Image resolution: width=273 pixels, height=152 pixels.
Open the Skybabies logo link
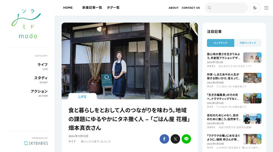pos(36,143)
